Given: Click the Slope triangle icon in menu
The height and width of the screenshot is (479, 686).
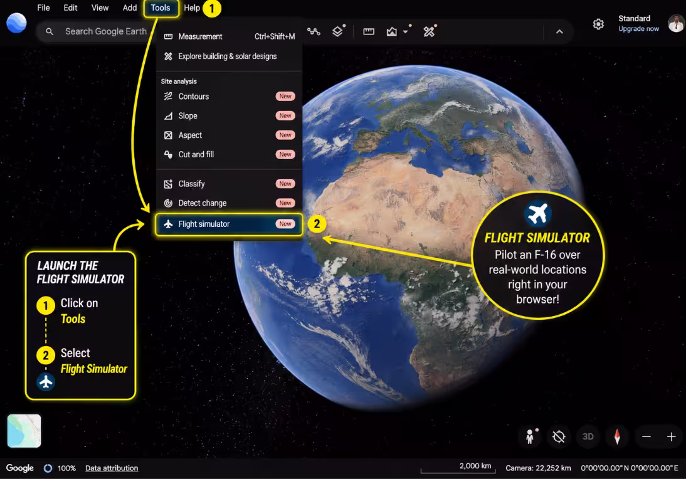Looking at the screenshot, I should (168, 116).
